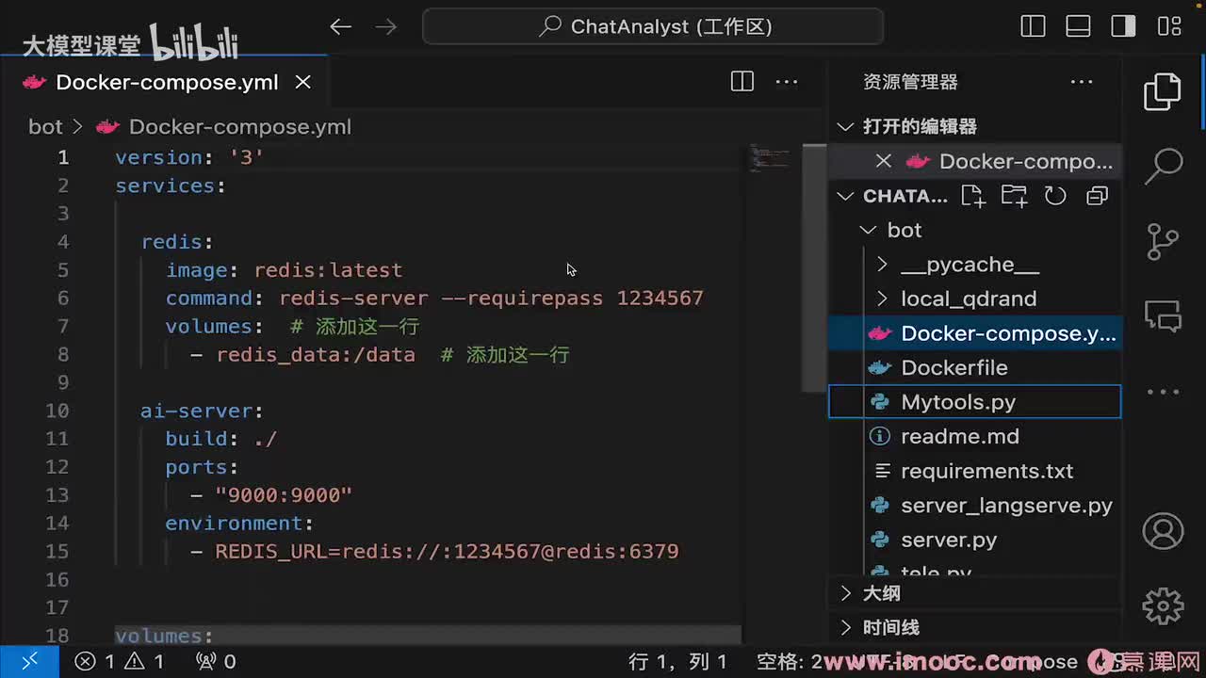Screen dimensions: 1206x678
Task: Open chat view in activity bar
Action: point(1163,316)
